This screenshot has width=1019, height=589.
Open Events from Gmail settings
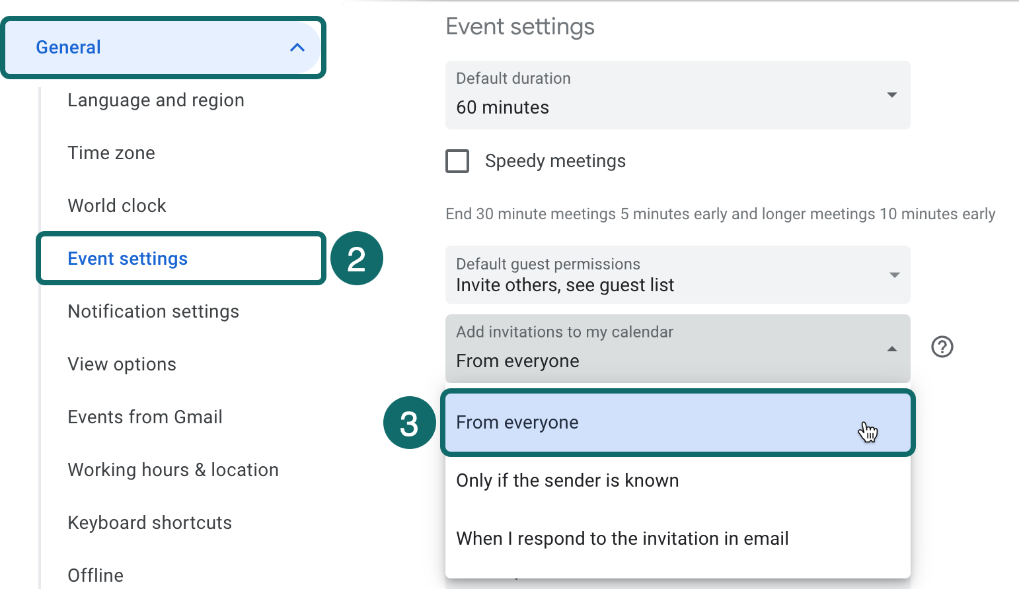pos(145,417)
